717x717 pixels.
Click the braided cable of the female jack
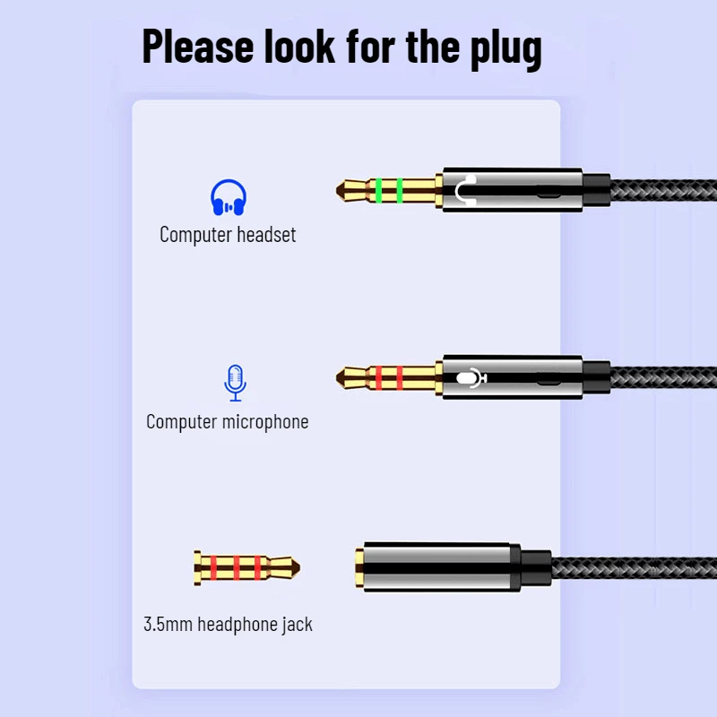pos(634,568)
